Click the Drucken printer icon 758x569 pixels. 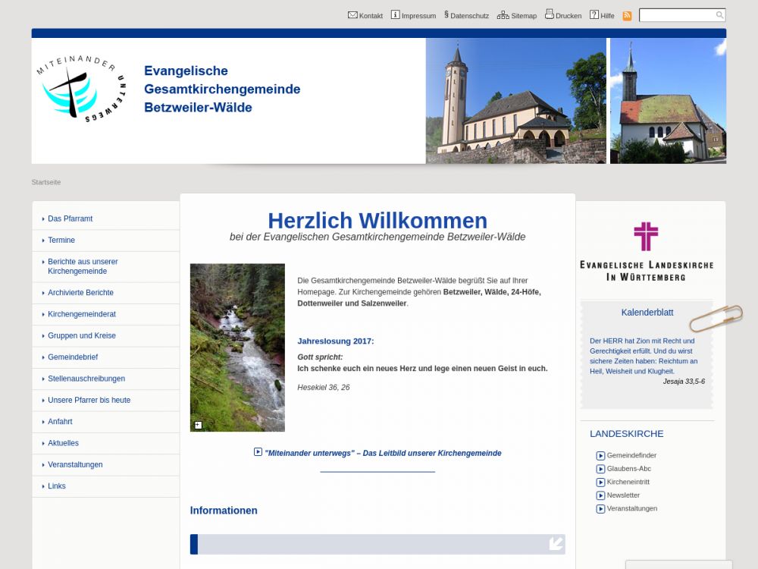click(x=550, y=14)
